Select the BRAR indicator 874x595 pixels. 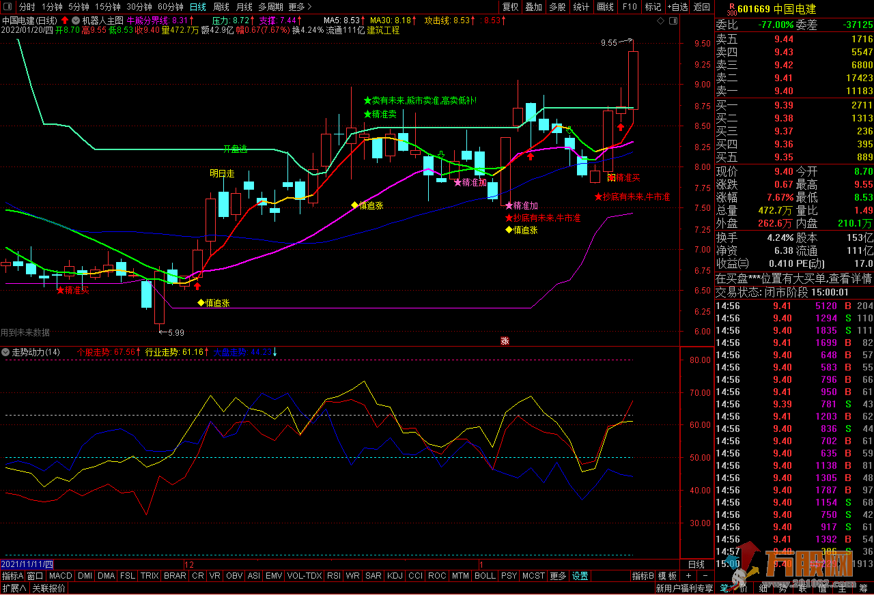coord(175,576)
